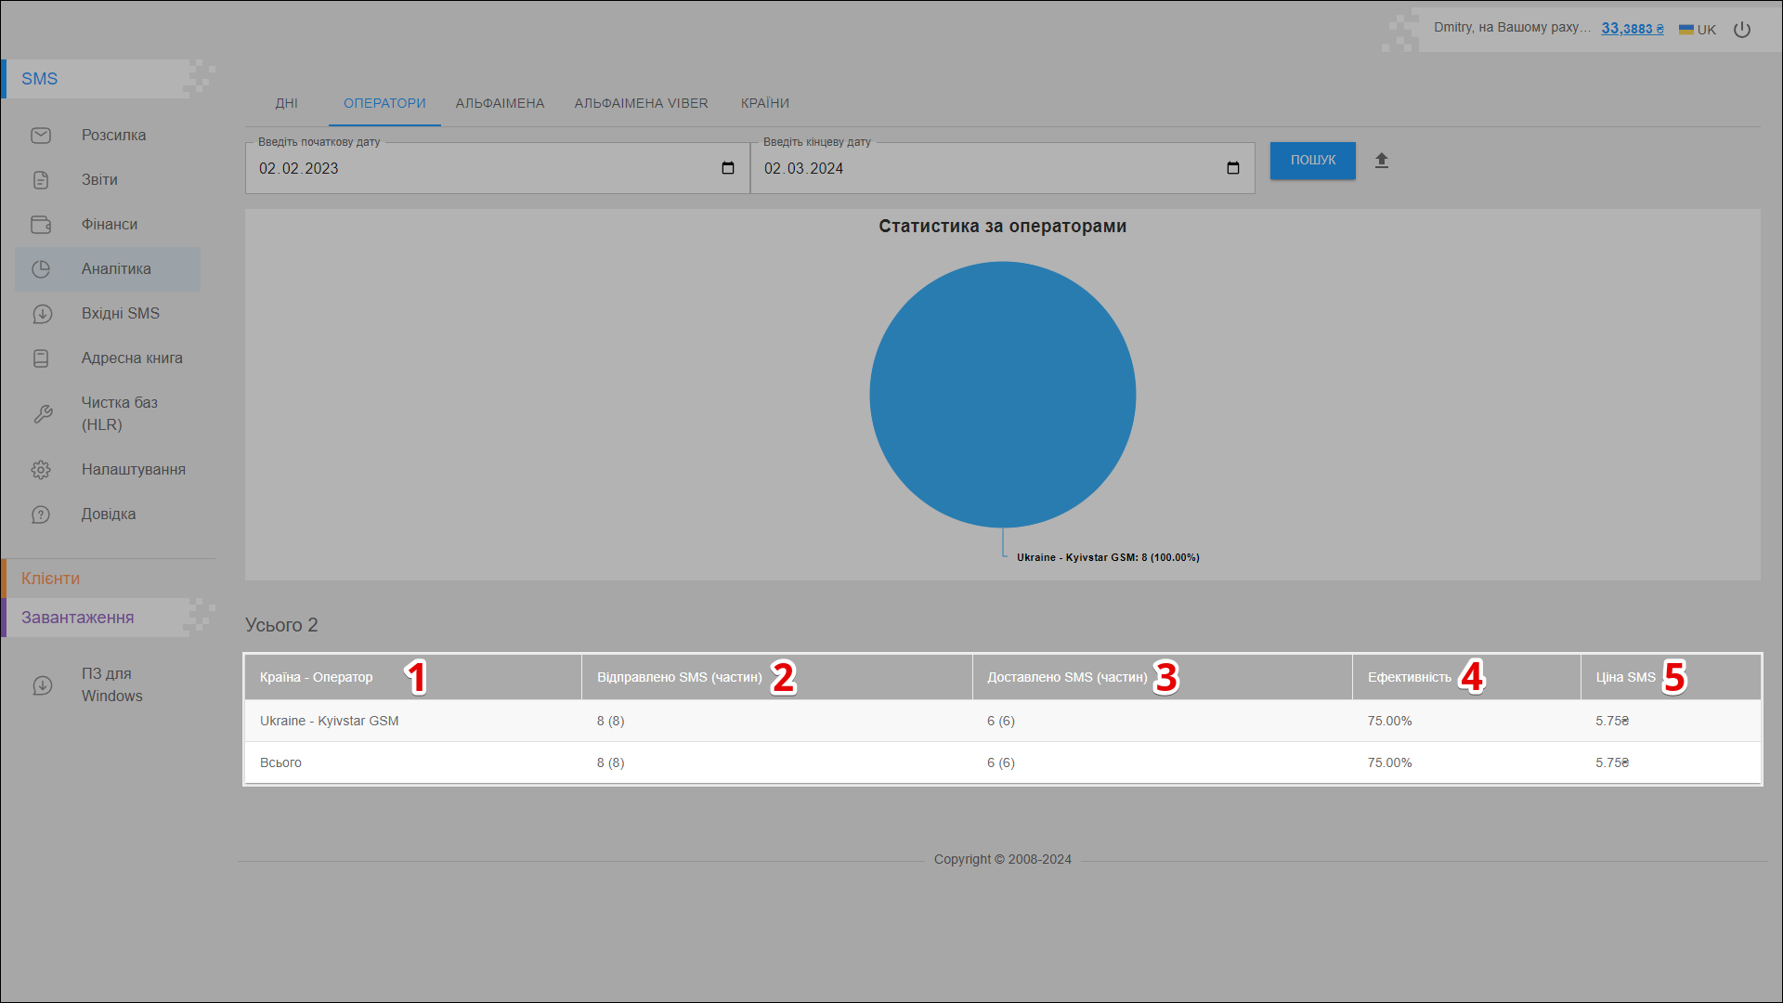Screen dimensions: 1783x1003
Task: Click the Адресна книга book icon
Action: (41, 358)
